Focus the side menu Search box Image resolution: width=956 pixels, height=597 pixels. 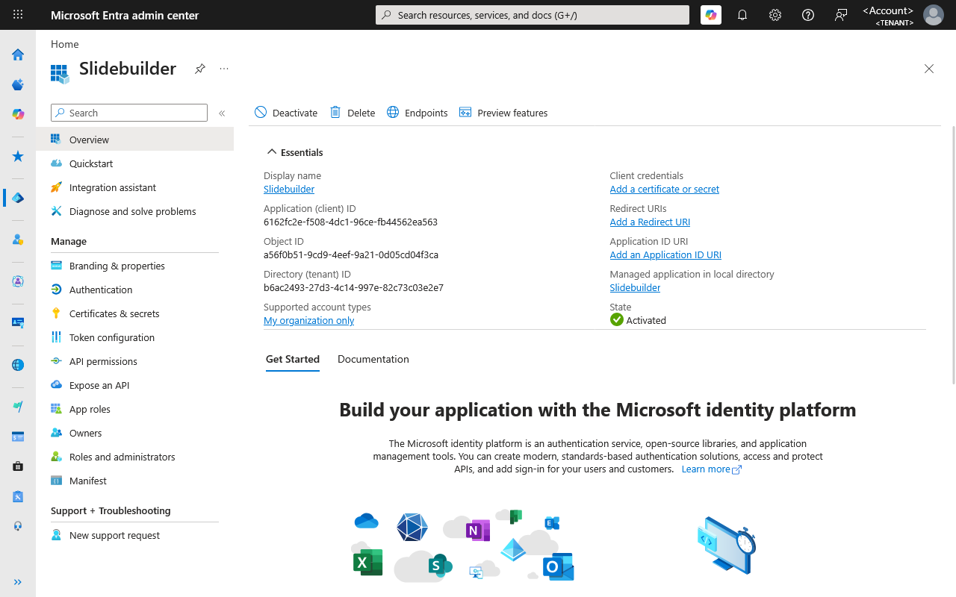129,113
